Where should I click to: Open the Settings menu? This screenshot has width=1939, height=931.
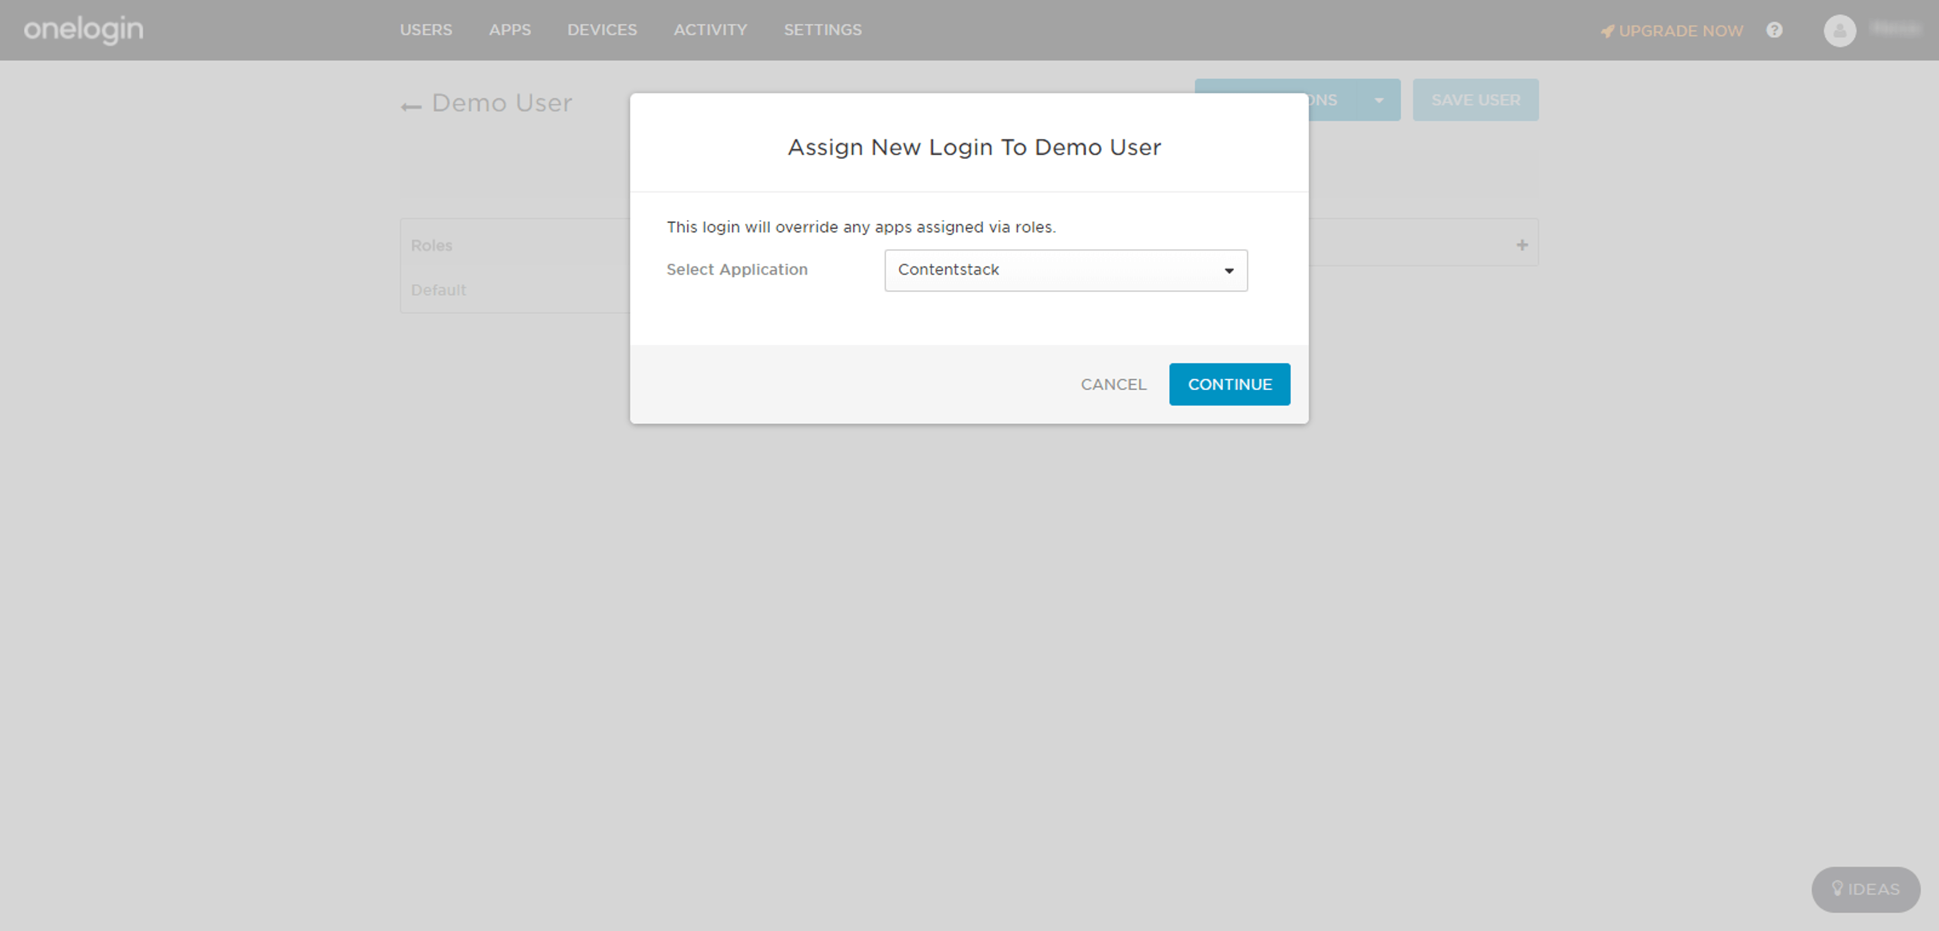coord(823,30)
